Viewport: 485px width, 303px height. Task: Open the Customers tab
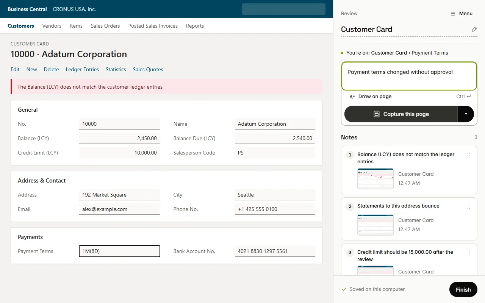pos(21,26)
